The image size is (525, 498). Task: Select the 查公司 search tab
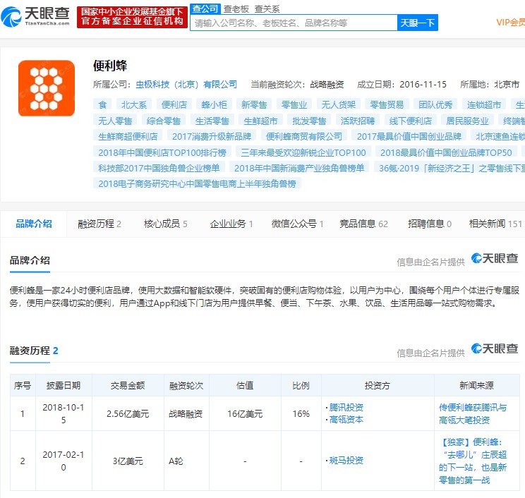coord(205,8)
